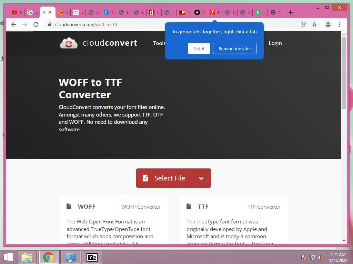Open the tab with red italic 'f' favicon
This screenshot has width=353, height=264.
(x=214, y=12)
